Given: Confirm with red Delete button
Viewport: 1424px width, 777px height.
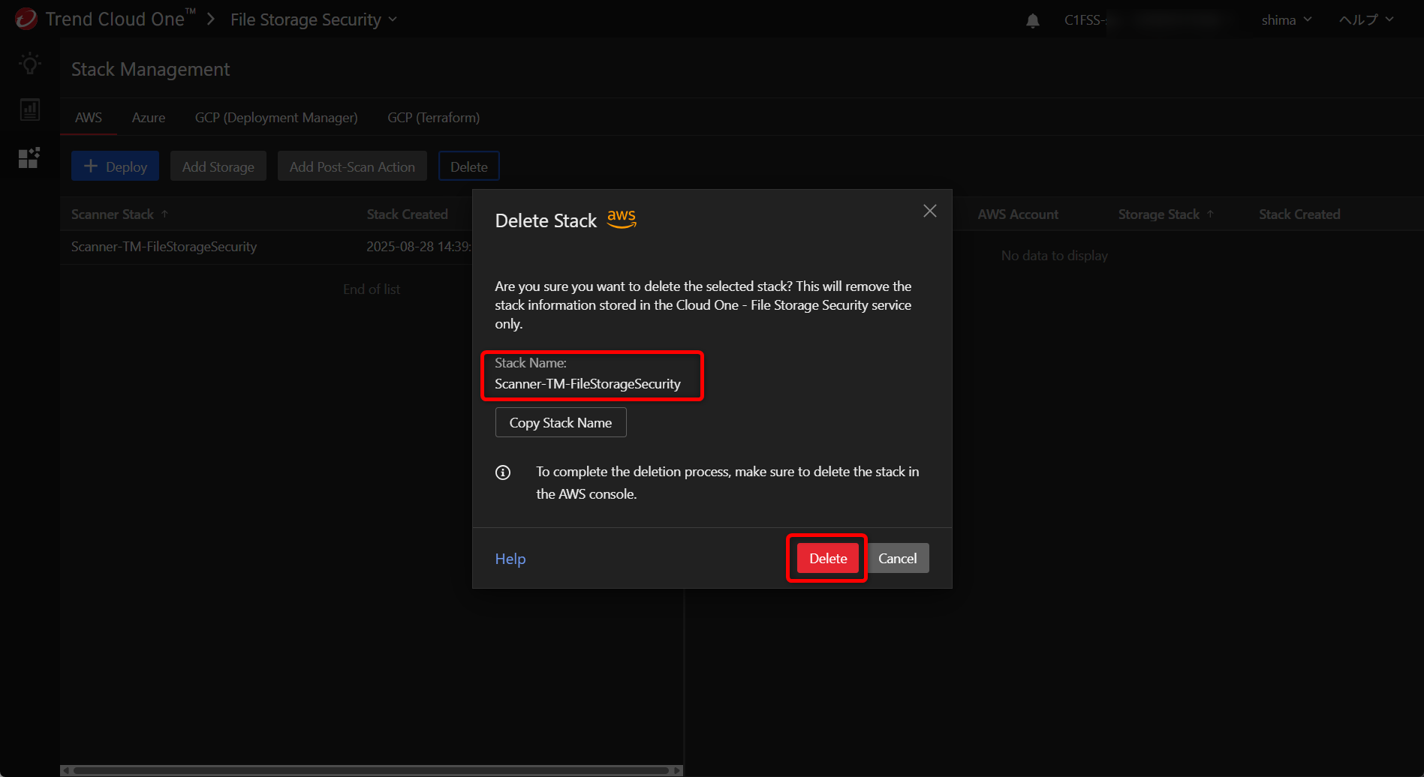Looking at the screenshot, I should tap(828, 558).
